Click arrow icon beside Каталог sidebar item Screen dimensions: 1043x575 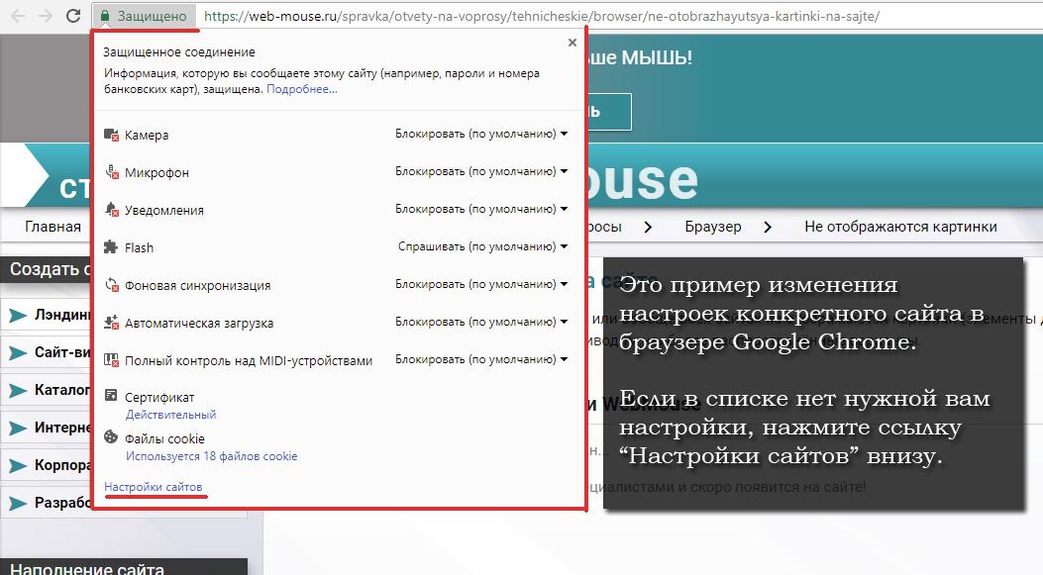(x=17, y=390)
